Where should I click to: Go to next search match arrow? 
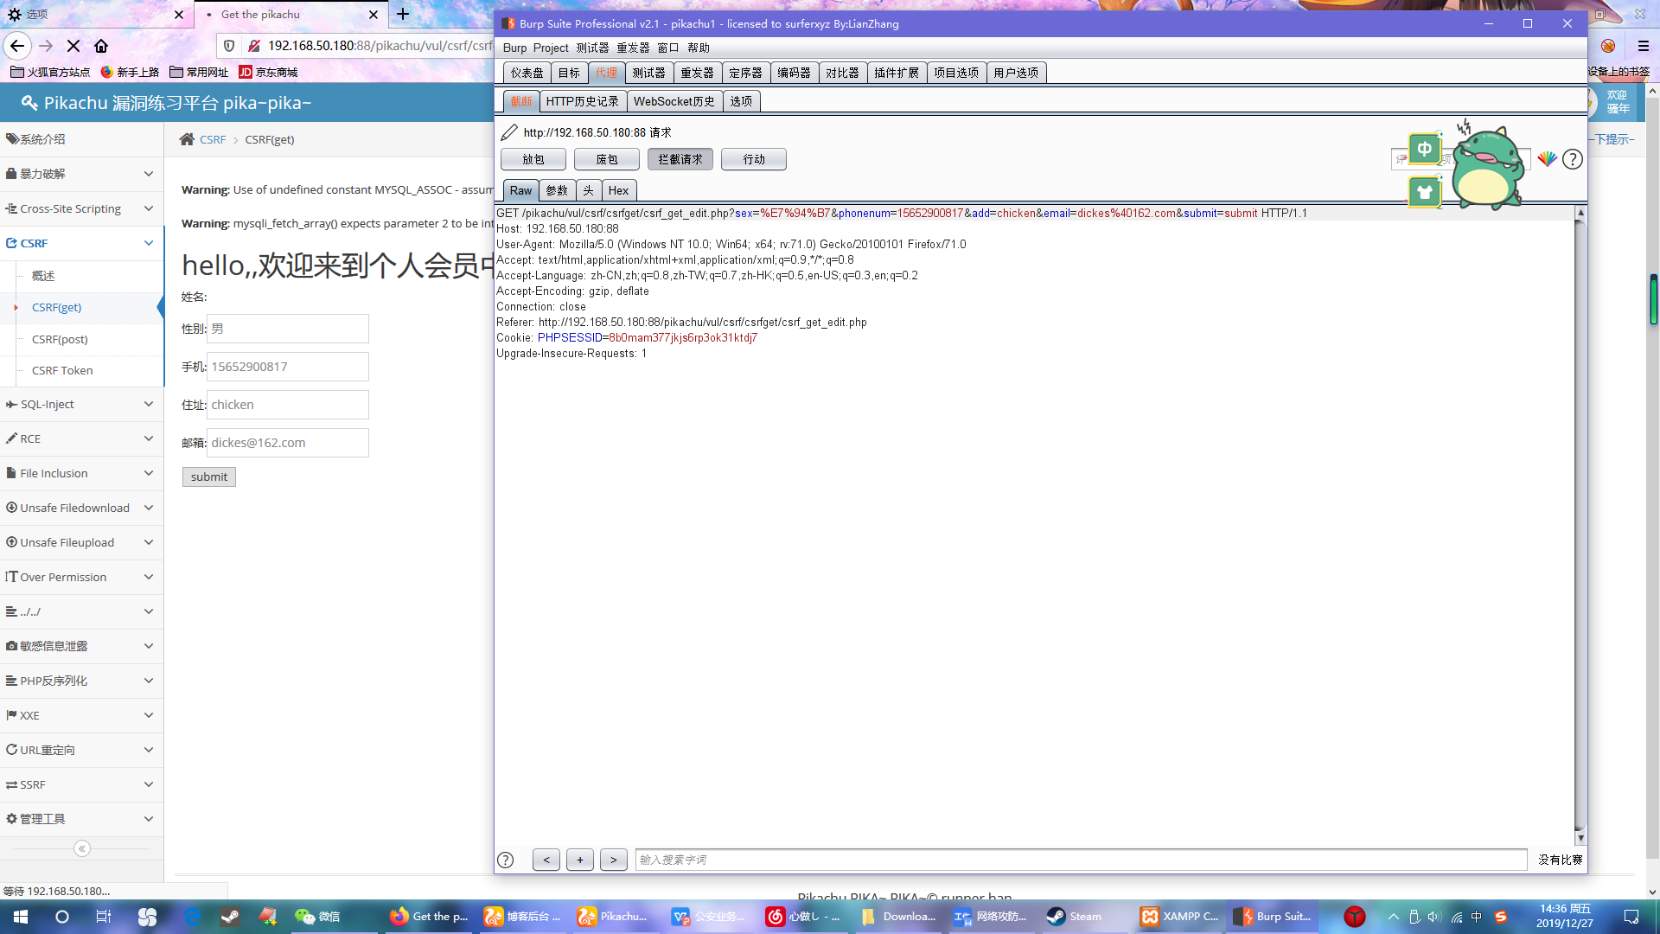pyautogui.click(x=614, y=860)
